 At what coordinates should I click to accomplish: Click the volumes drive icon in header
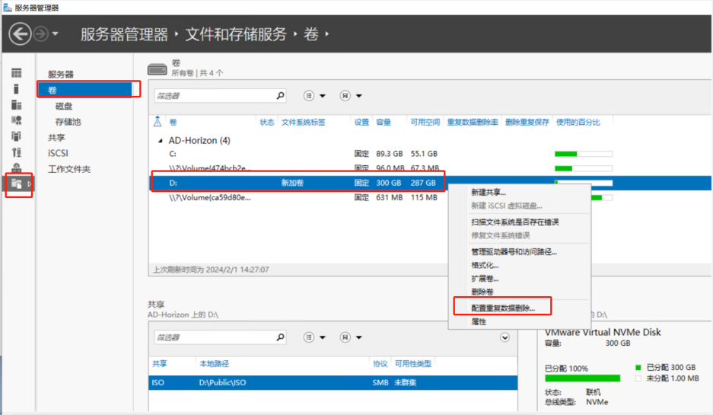point(158,69)
